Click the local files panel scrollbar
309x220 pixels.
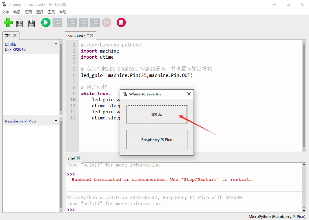61,78
